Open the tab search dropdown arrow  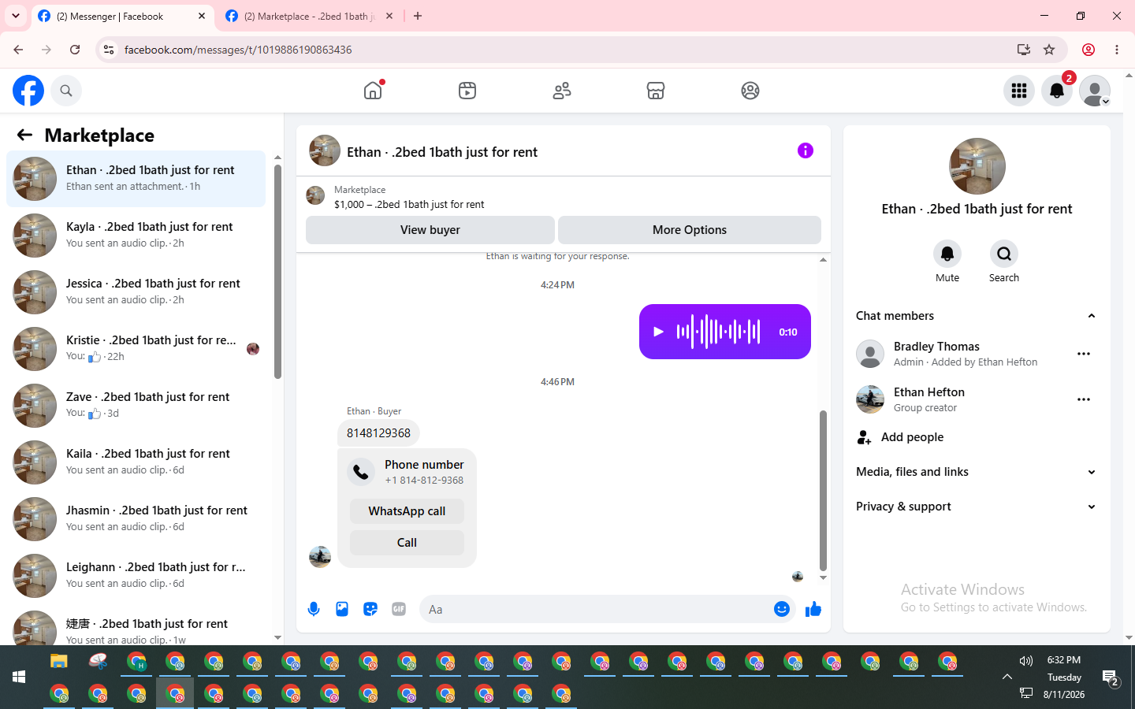pos(16,16)
